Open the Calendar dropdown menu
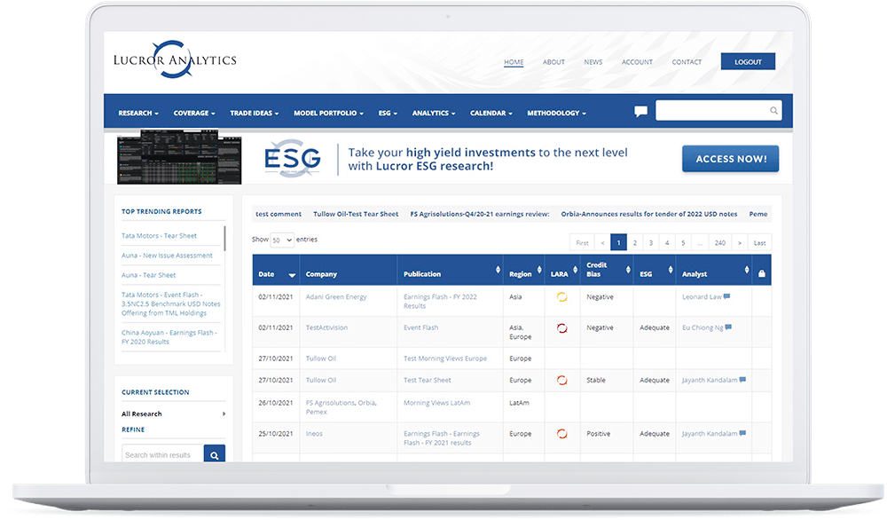Image resolution: width=887 pixels, height=520 pixels. pyautogui.click(x=491, y=114)
